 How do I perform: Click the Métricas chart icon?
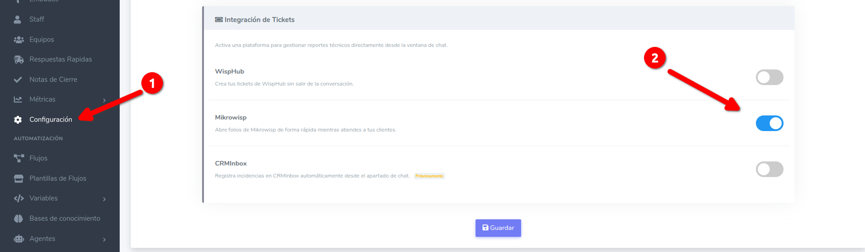[18, 99]
